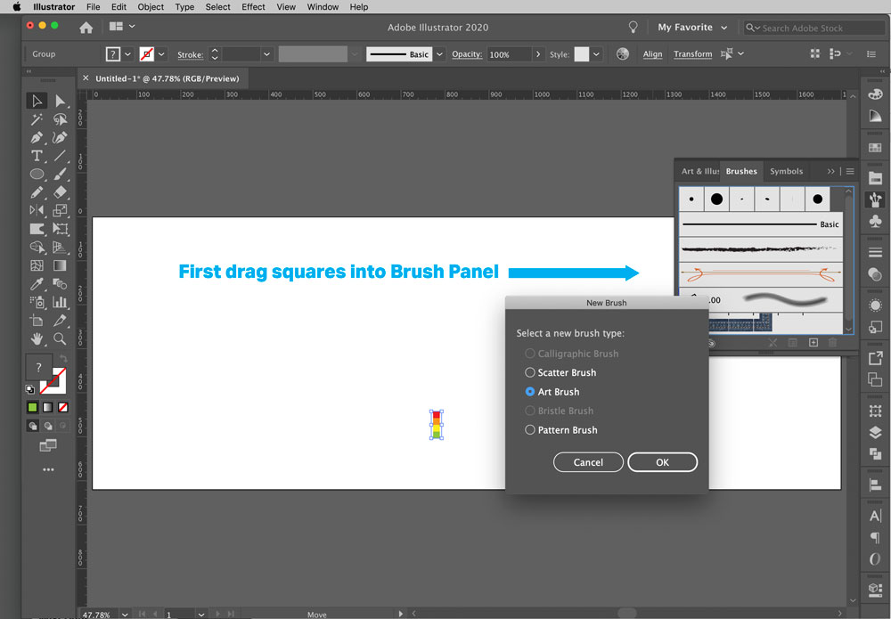Click the New Brush icon in the Brushes panel
Viewport: 891px width, 619px height.
(x=813, y=342)
